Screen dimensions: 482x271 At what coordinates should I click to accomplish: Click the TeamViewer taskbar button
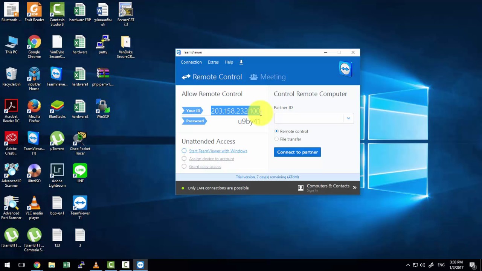(140, 265)
